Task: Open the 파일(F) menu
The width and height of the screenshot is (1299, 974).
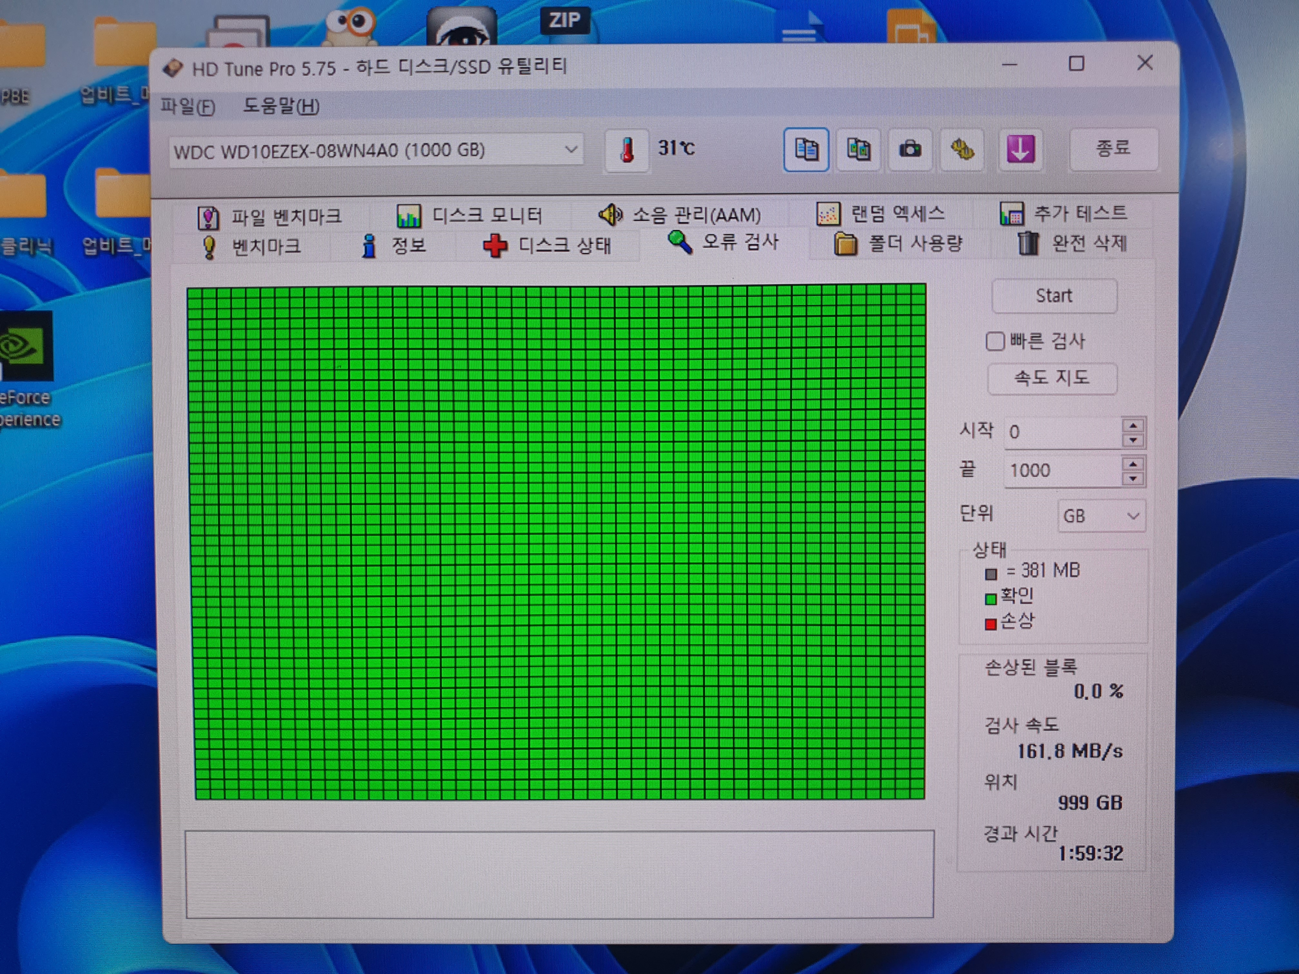Action: point(188,106)
